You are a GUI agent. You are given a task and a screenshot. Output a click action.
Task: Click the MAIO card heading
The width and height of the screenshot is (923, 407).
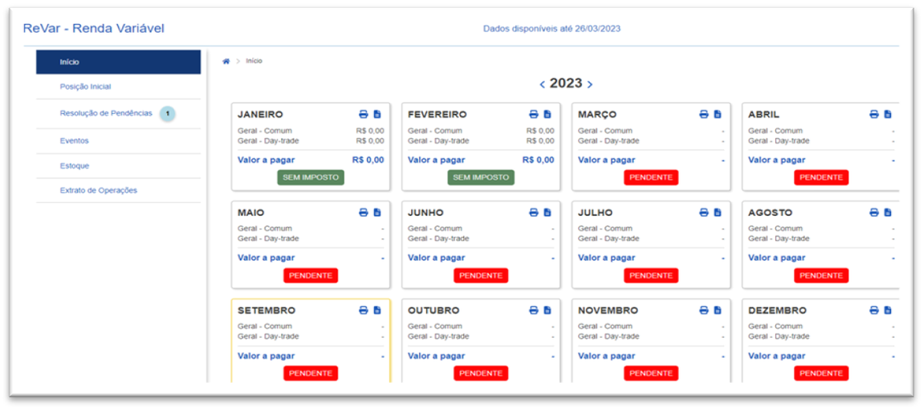click(252, 213)
